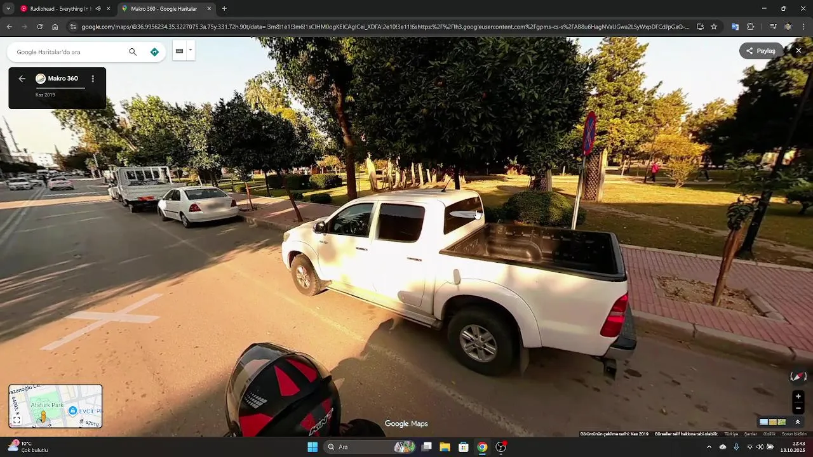The height and width of the screenshot is (457, 813).
Task: Open directions with the blue diamond icon
Action: [154, 52]
